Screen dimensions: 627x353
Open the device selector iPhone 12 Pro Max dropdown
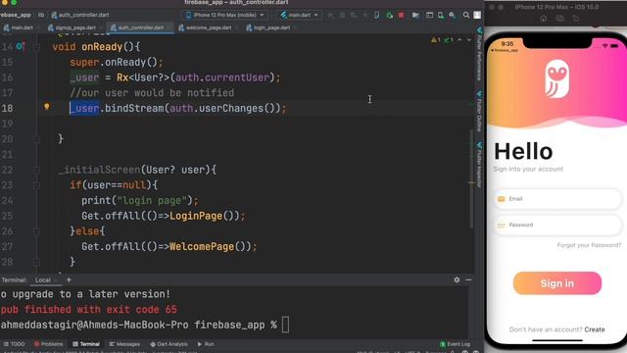coord(225,16)
